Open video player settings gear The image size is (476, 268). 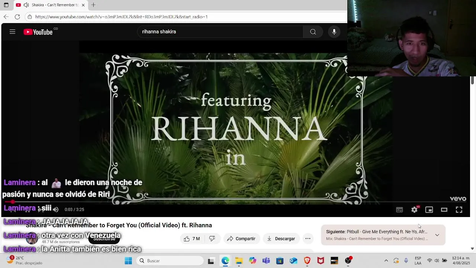(414, 210)
